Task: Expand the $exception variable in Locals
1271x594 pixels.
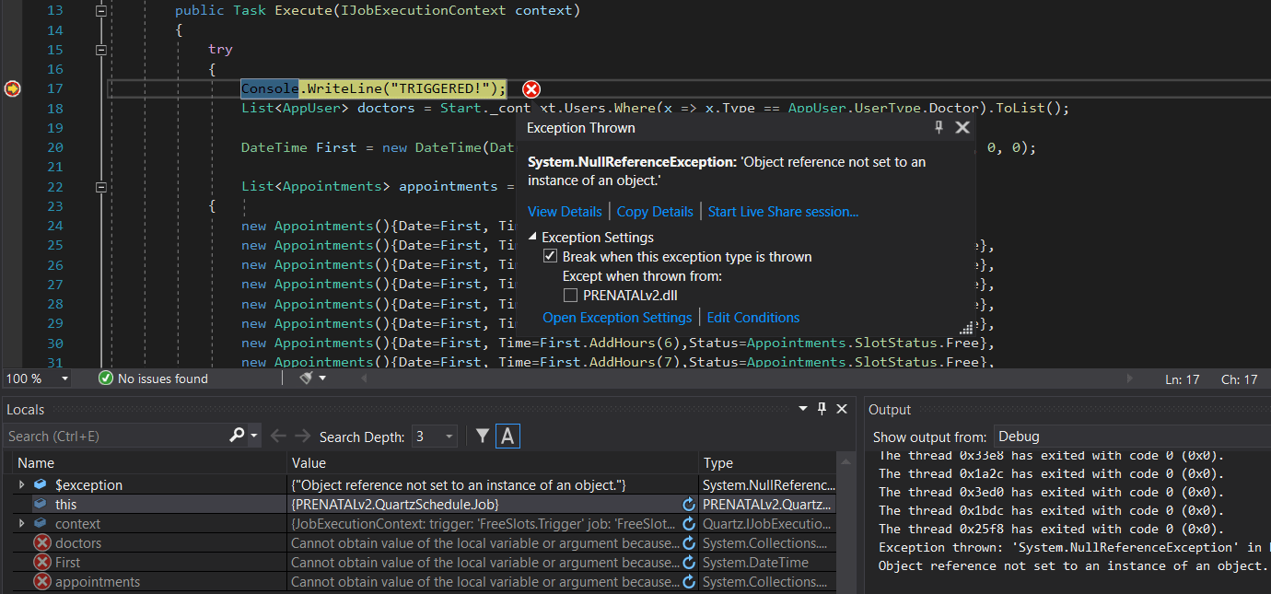Action: click(x=22, y=484)
